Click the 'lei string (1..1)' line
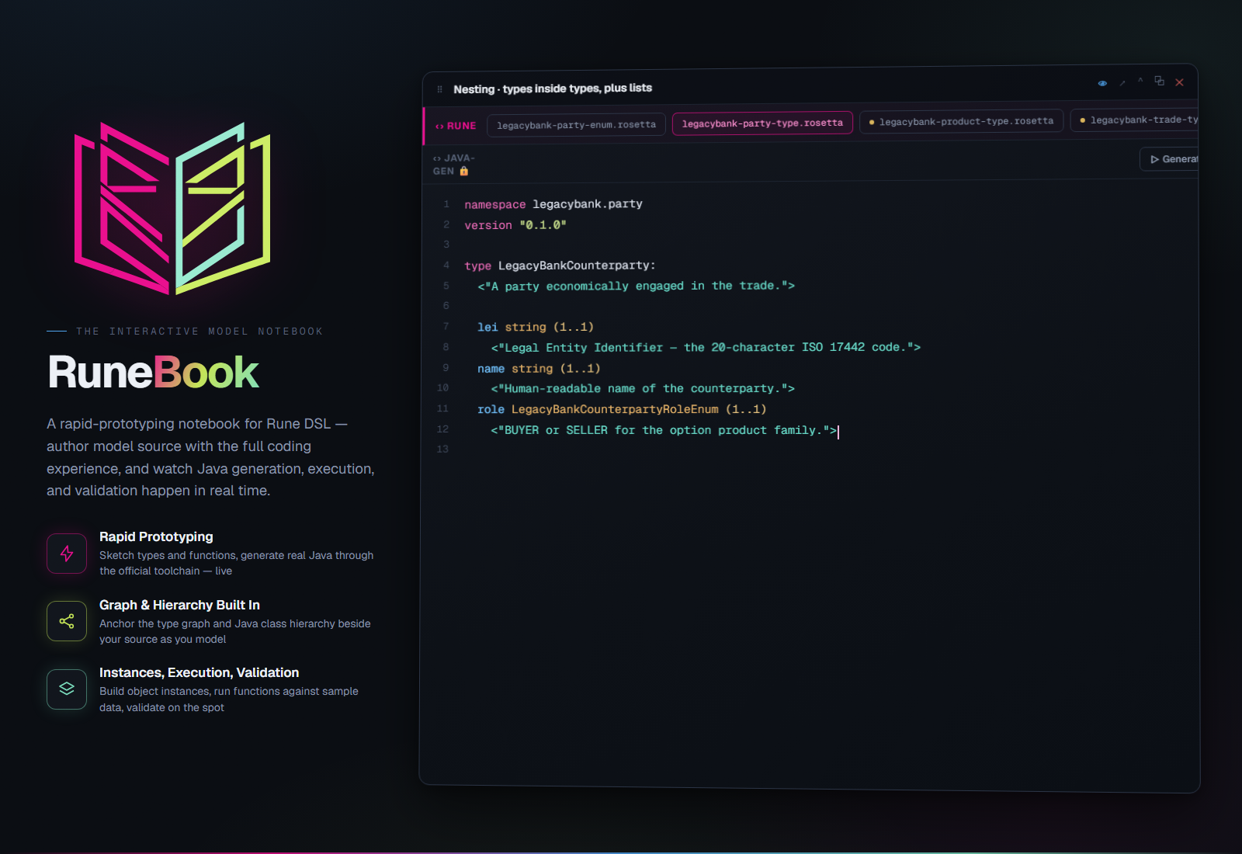 [x=536, y=327]
